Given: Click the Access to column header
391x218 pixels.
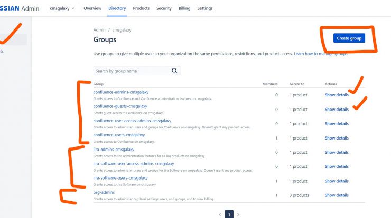Looking at the screenshot, I should point(297,84).
